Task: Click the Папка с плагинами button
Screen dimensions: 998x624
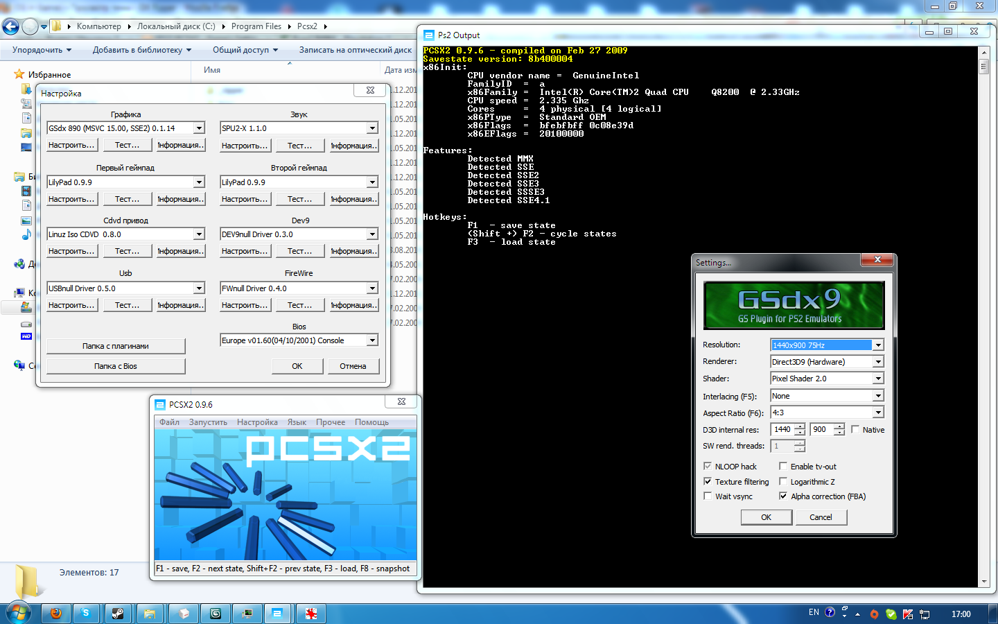Action: click(116, 346)
